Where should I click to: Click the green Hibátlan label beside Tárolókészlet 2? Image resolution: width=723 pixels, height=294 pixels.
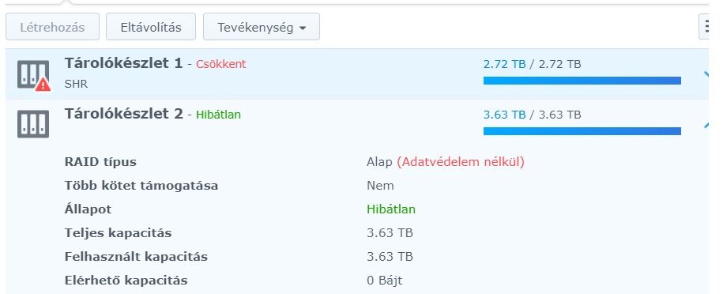(x=219, y=115)
